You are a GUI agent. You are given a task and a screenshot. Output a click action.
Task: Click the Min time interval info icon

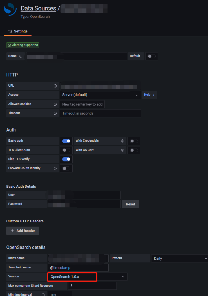click(x=43, y=295)
